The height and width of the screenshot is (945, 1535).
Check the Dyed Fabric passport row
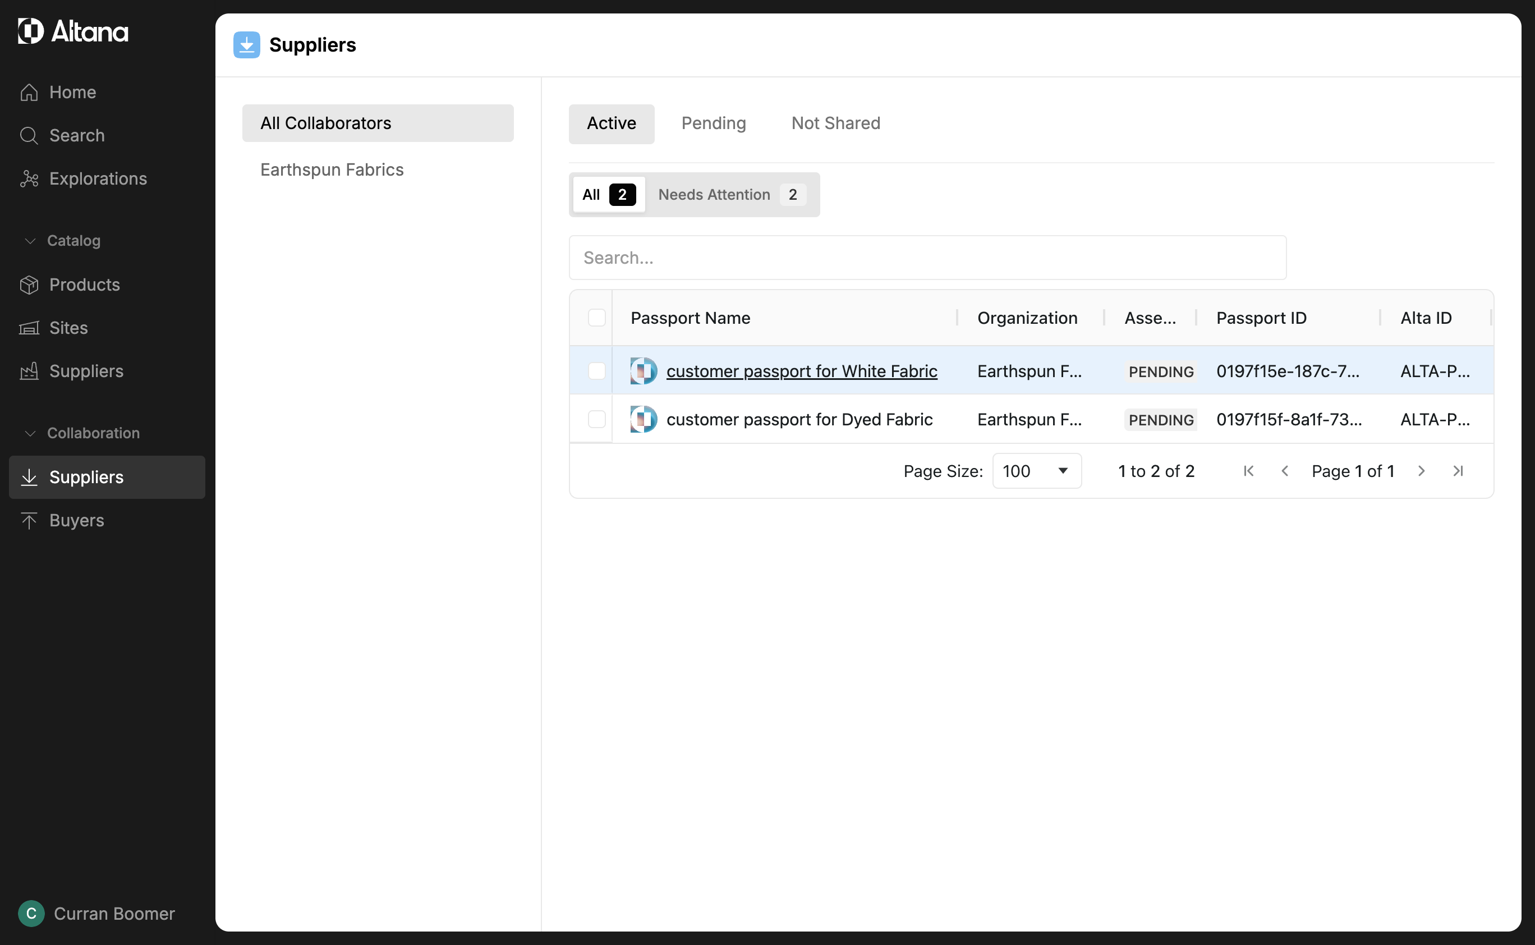[x=596, y=419]
